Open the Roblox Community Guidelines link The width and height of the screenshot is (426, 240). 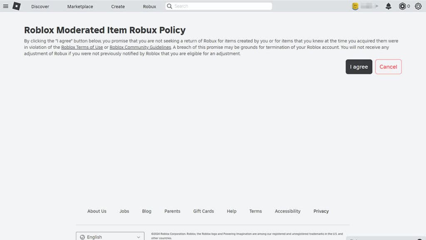pyautogui.click(x=140, y=47)
